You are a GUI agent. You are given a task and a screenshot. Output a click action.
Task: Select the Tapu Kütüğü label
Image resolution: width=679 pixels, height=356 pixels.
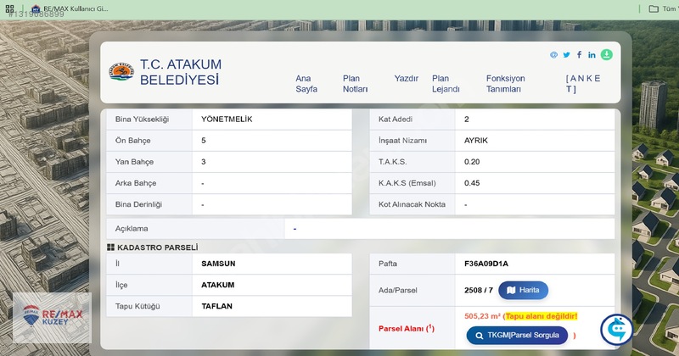coord(137,306)
